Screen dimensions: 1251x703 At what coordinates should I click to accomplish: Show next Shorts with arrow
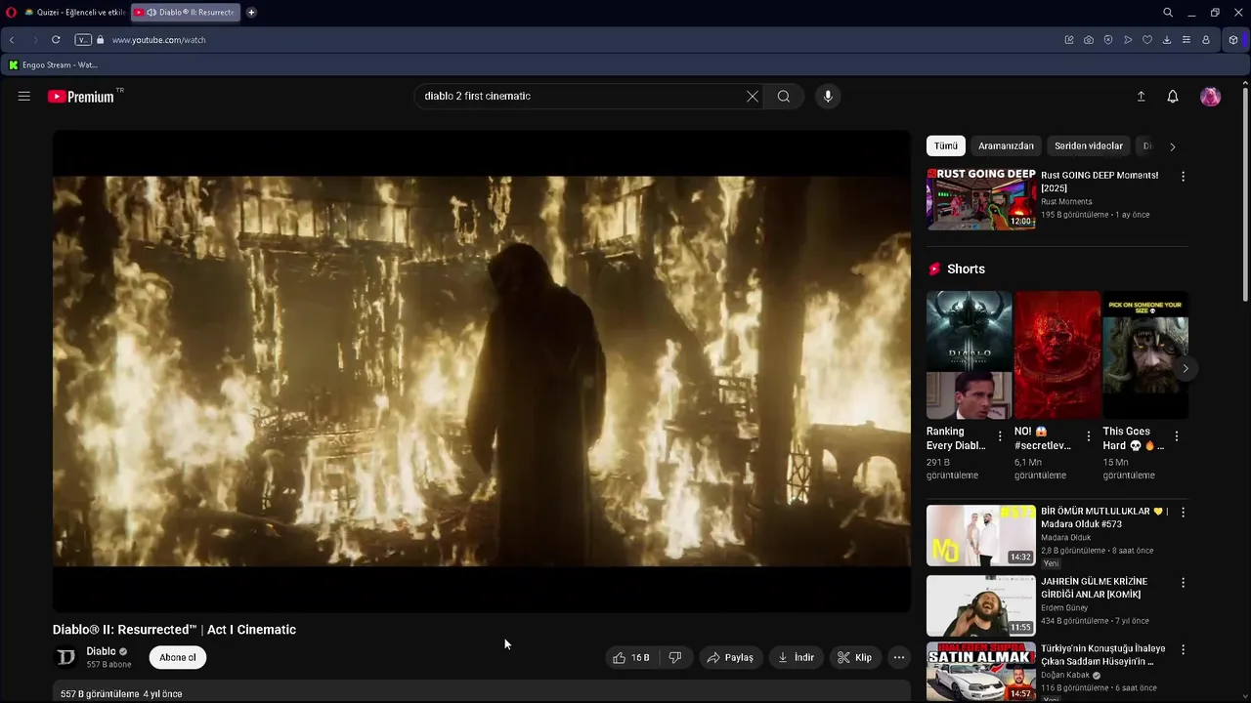[x=1186, y=368]
